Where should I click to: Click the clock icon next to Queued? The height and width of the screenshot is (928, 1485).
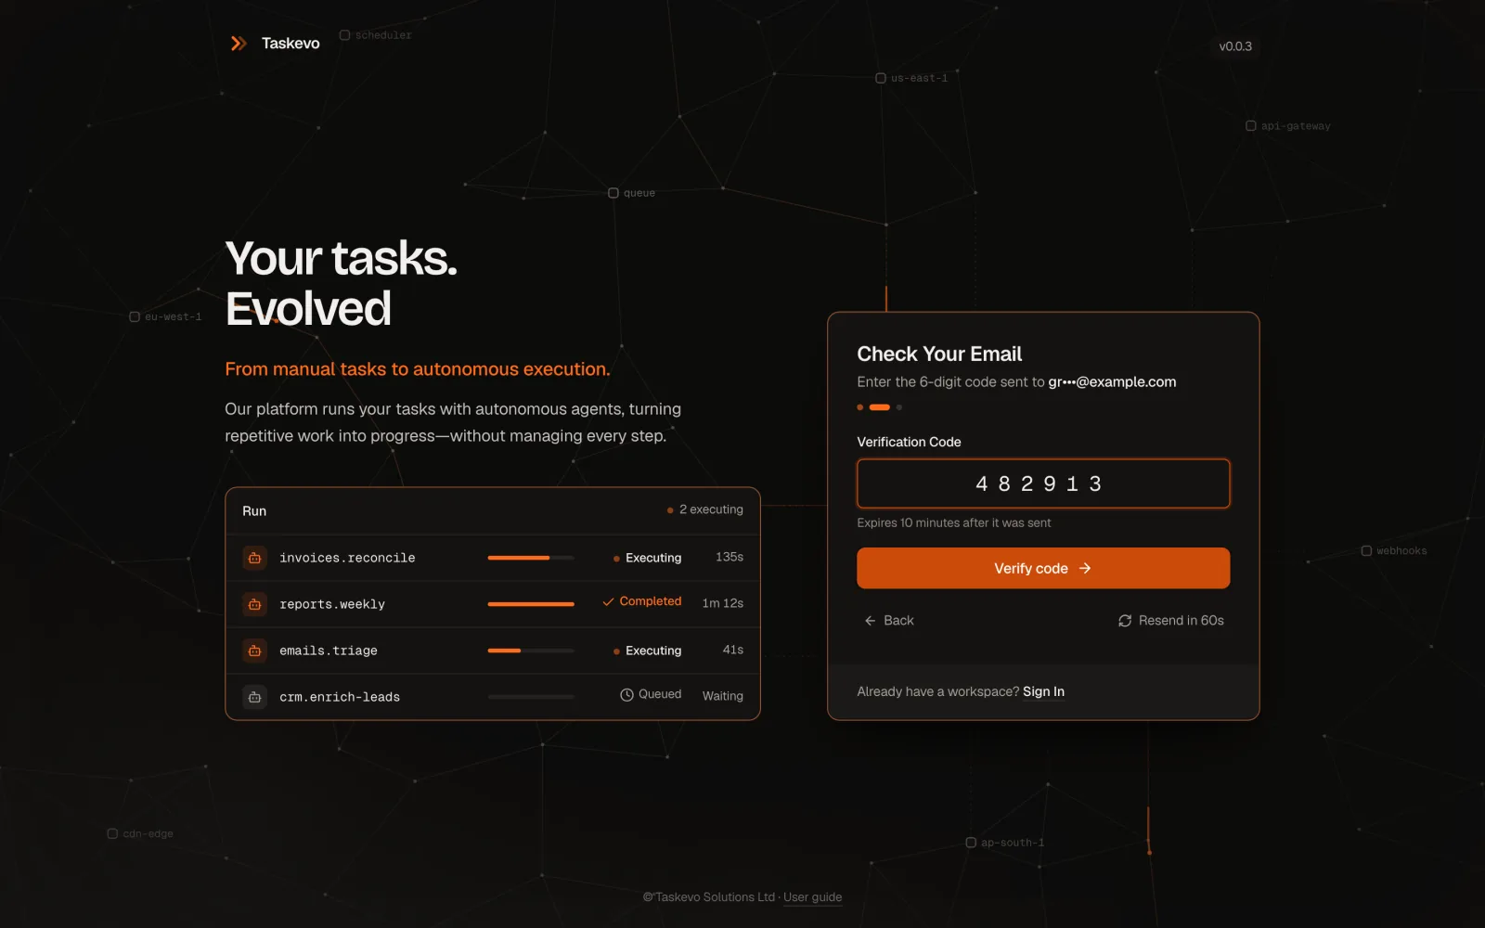[626, 695]
